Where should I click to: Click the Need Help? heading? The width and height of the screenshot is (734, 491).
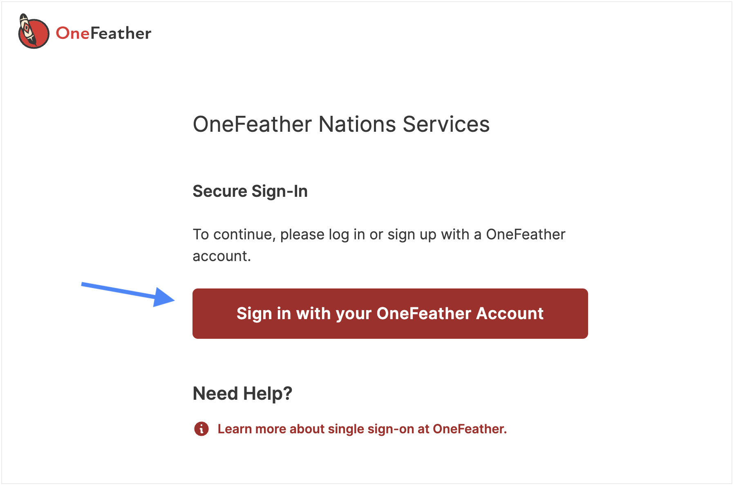(242, 394)
